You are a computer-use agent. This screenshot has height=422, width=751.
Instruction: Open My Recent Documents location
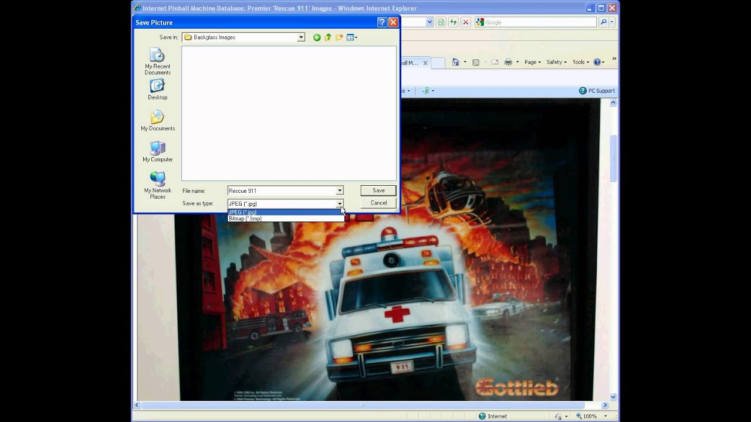coord(157,62)
